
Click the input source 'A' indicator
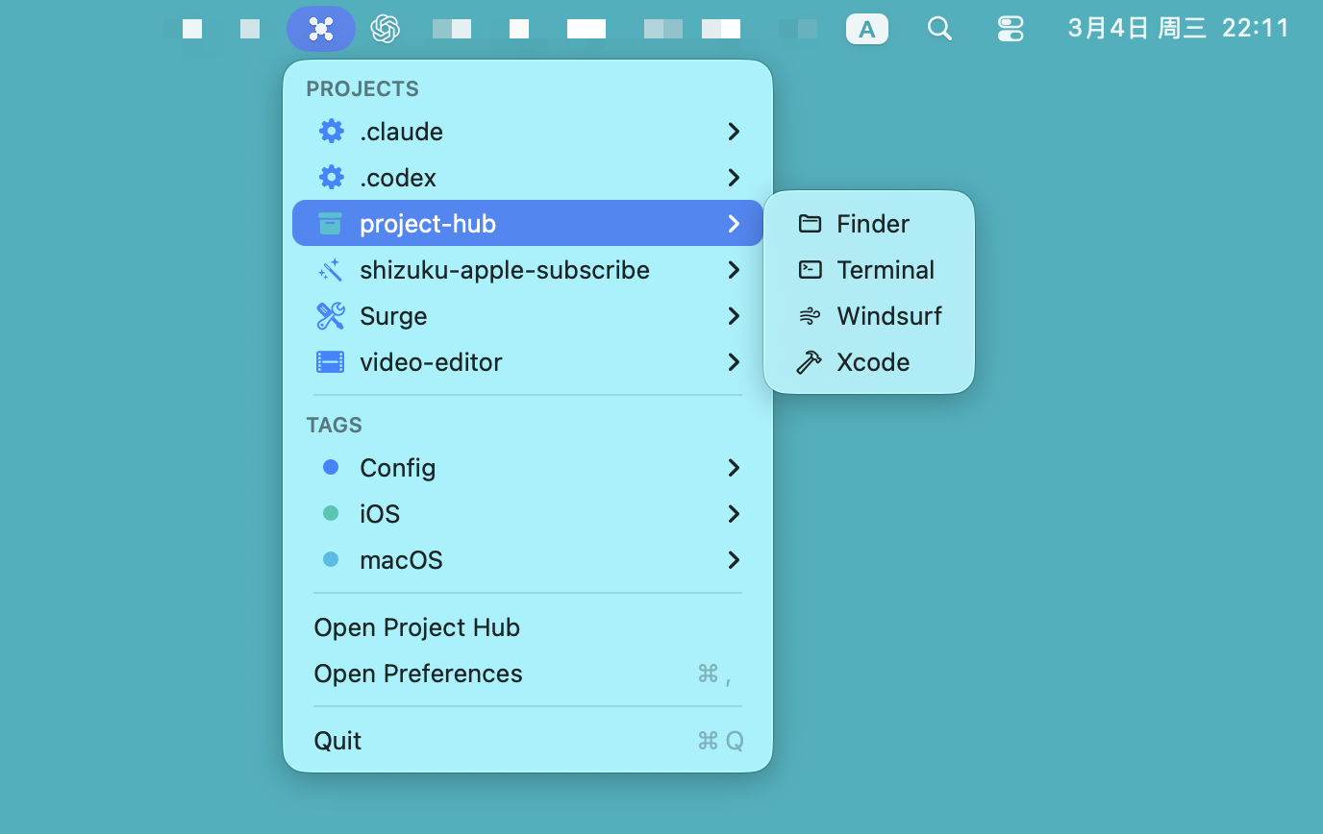point(867,29)
